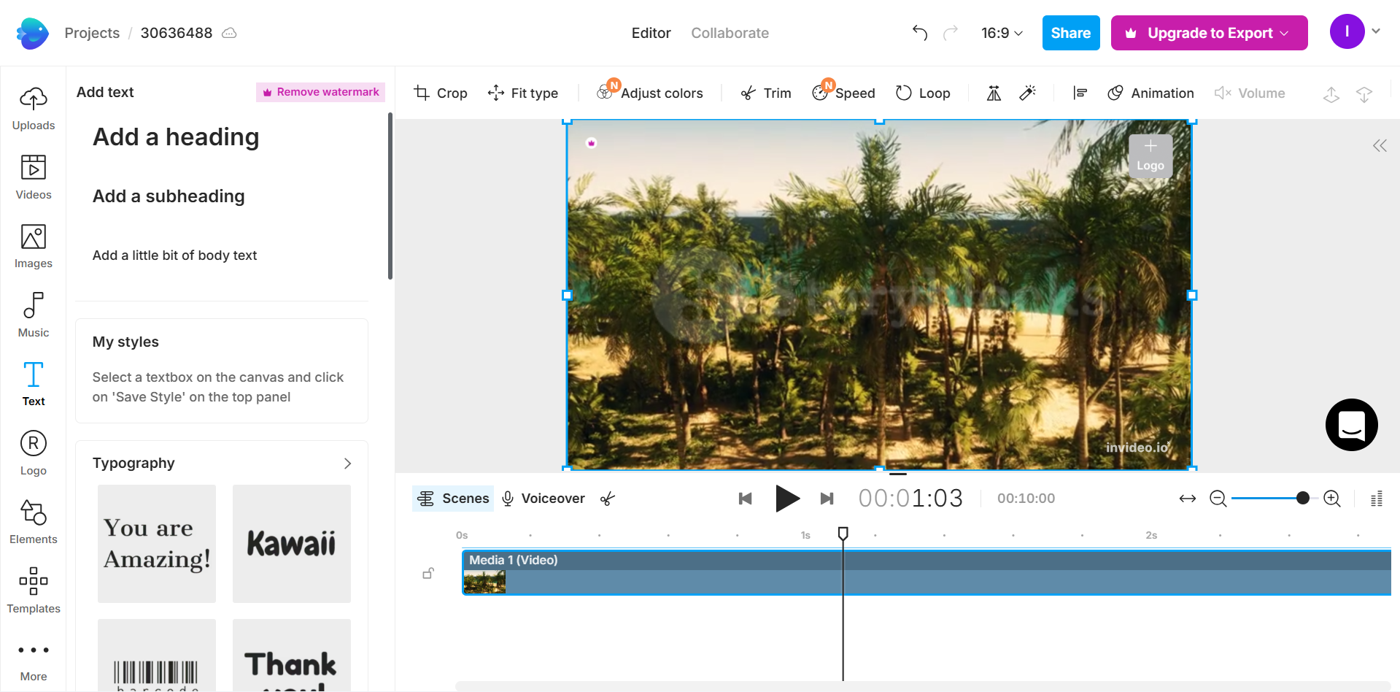The image size is (1400, 692).
Task: Click Remove watermark button
Action: pos(320,92)
